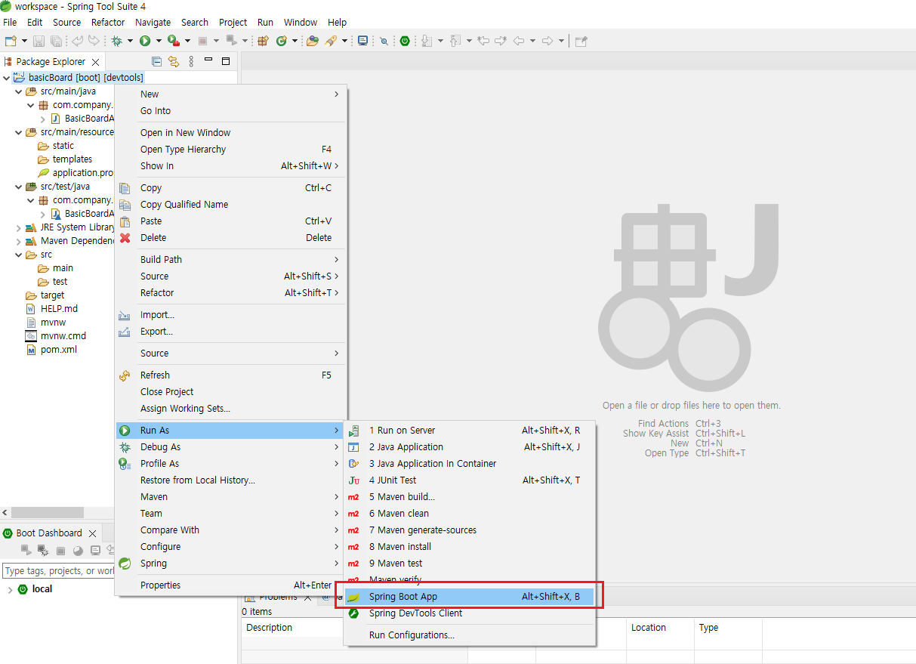916x664 pixels.
Task: Close the Package Explorer tab
Action: (95, 62)
